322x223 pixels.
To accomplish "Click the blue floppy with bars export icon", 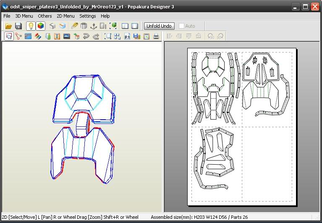I will pos(137,37).
